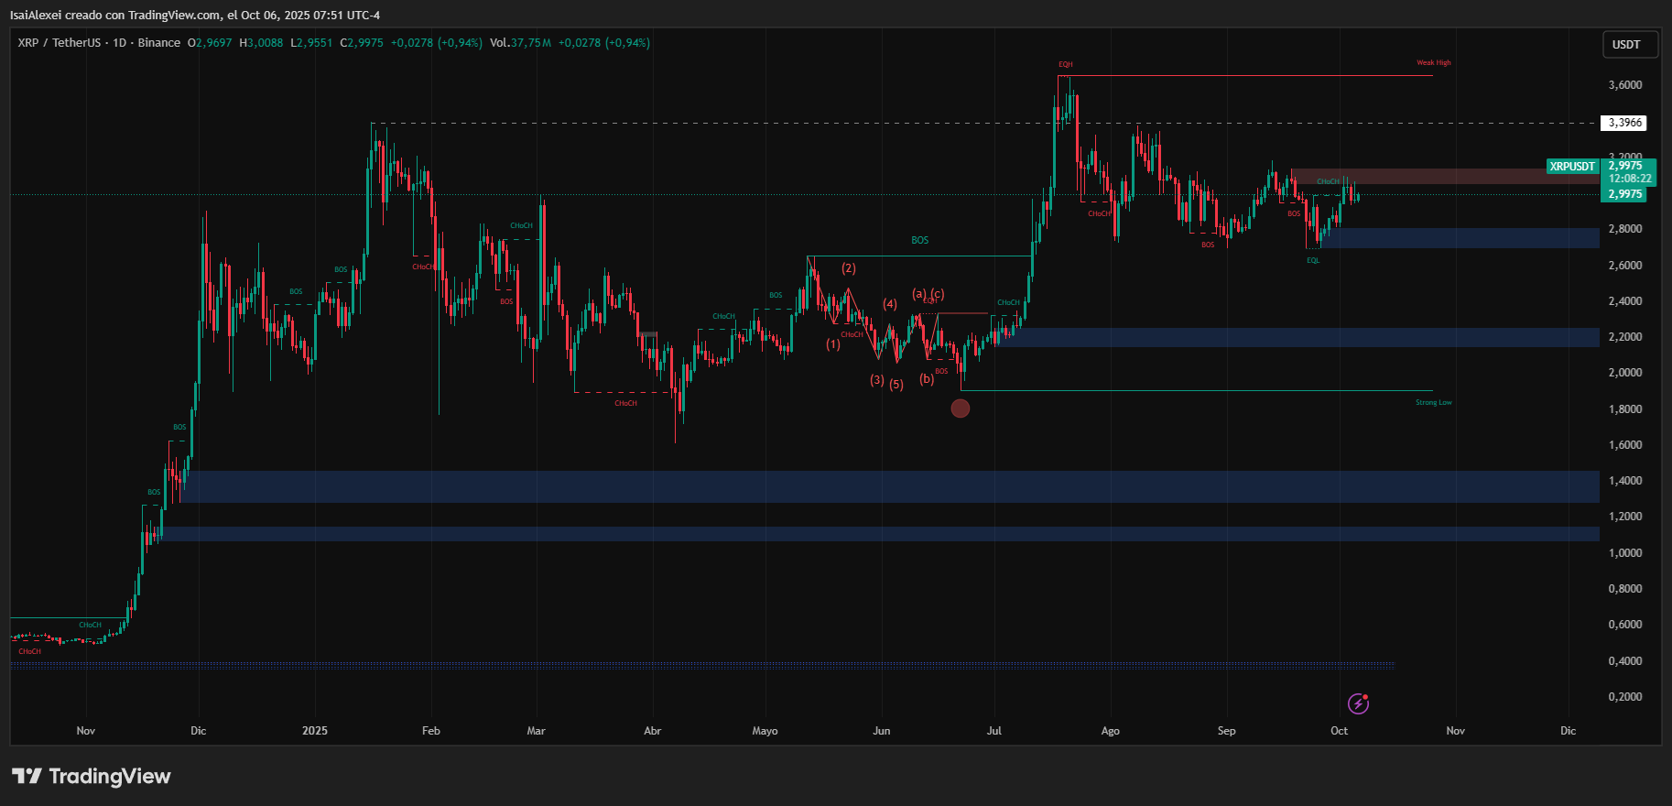Viewport: 1672px width, 806px height.
Task: Click the 3,6000 price scale label
Action: (x=1625, y=85)
